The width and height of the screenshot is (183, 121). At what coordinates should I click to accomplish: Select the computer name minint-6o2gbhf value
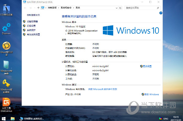(x=100, y=66)
